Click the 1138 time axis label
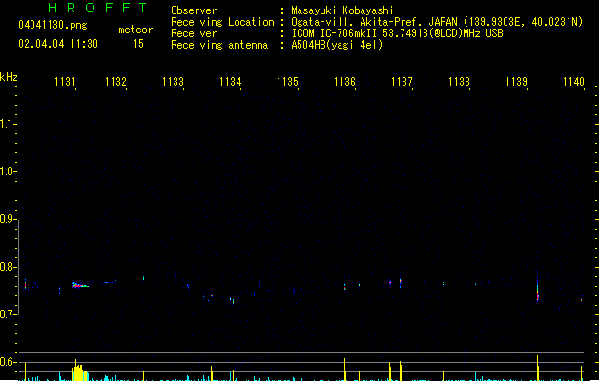The image size is (600, 381). (459, 82)
